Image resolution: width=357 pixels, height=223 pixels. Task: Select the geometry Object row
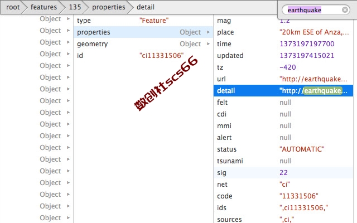pos(143,43)
